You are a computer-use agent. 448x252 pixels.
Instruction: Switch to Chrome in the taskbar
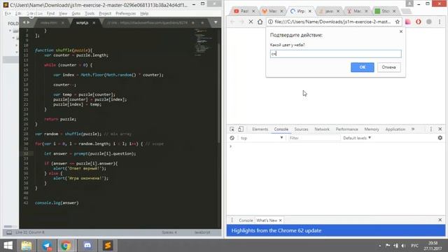pyautogui.click(x=66, y=246)
